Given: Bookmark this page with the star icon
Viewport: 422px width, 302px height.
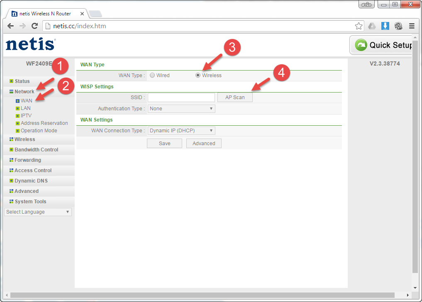Looking at the screenshot, I should [x=359, y=26].
